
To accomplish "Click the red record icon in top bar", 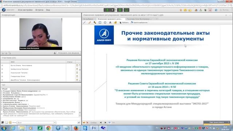I will (x=210, y=10).
